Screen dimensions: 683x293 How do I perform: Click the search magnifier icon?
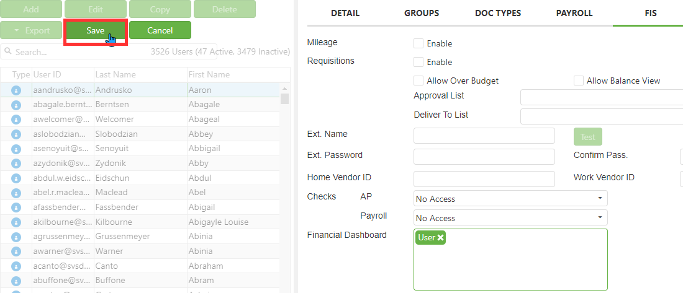pos(8,52)
